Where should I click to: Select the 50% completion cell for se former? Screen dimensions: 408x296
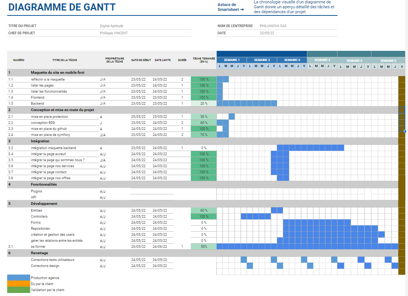pyautogui.click(x=204, y=247)
